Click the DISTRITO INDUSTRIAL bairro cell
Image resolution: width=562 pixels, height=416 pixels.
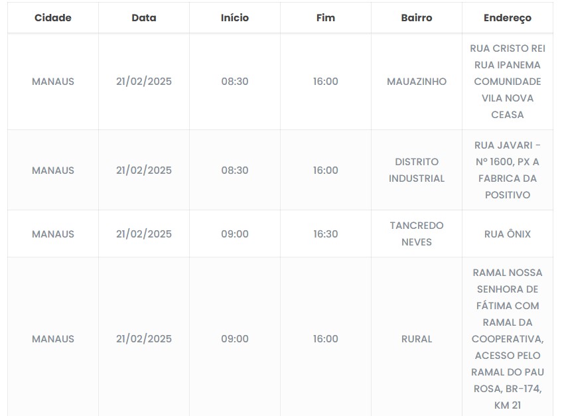(x=417, y=170)
